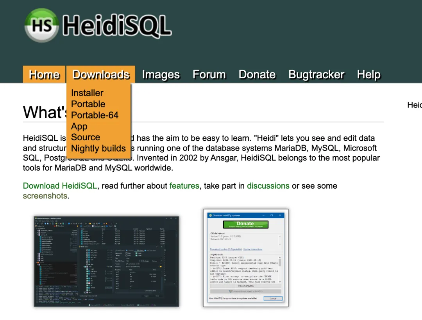Open the update check dialog thumbnail
Viewport: 422px width, 320px height.
coord(245,258)
